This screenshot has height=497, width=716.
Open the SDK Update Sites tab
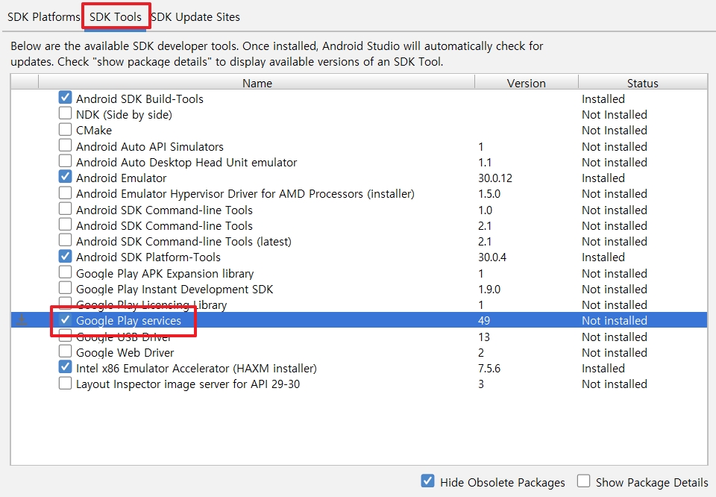(195, 17)
